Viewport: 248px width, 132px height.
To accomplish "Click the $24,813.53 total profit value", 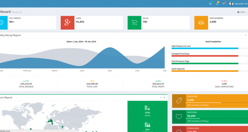I will click(158, 84).
